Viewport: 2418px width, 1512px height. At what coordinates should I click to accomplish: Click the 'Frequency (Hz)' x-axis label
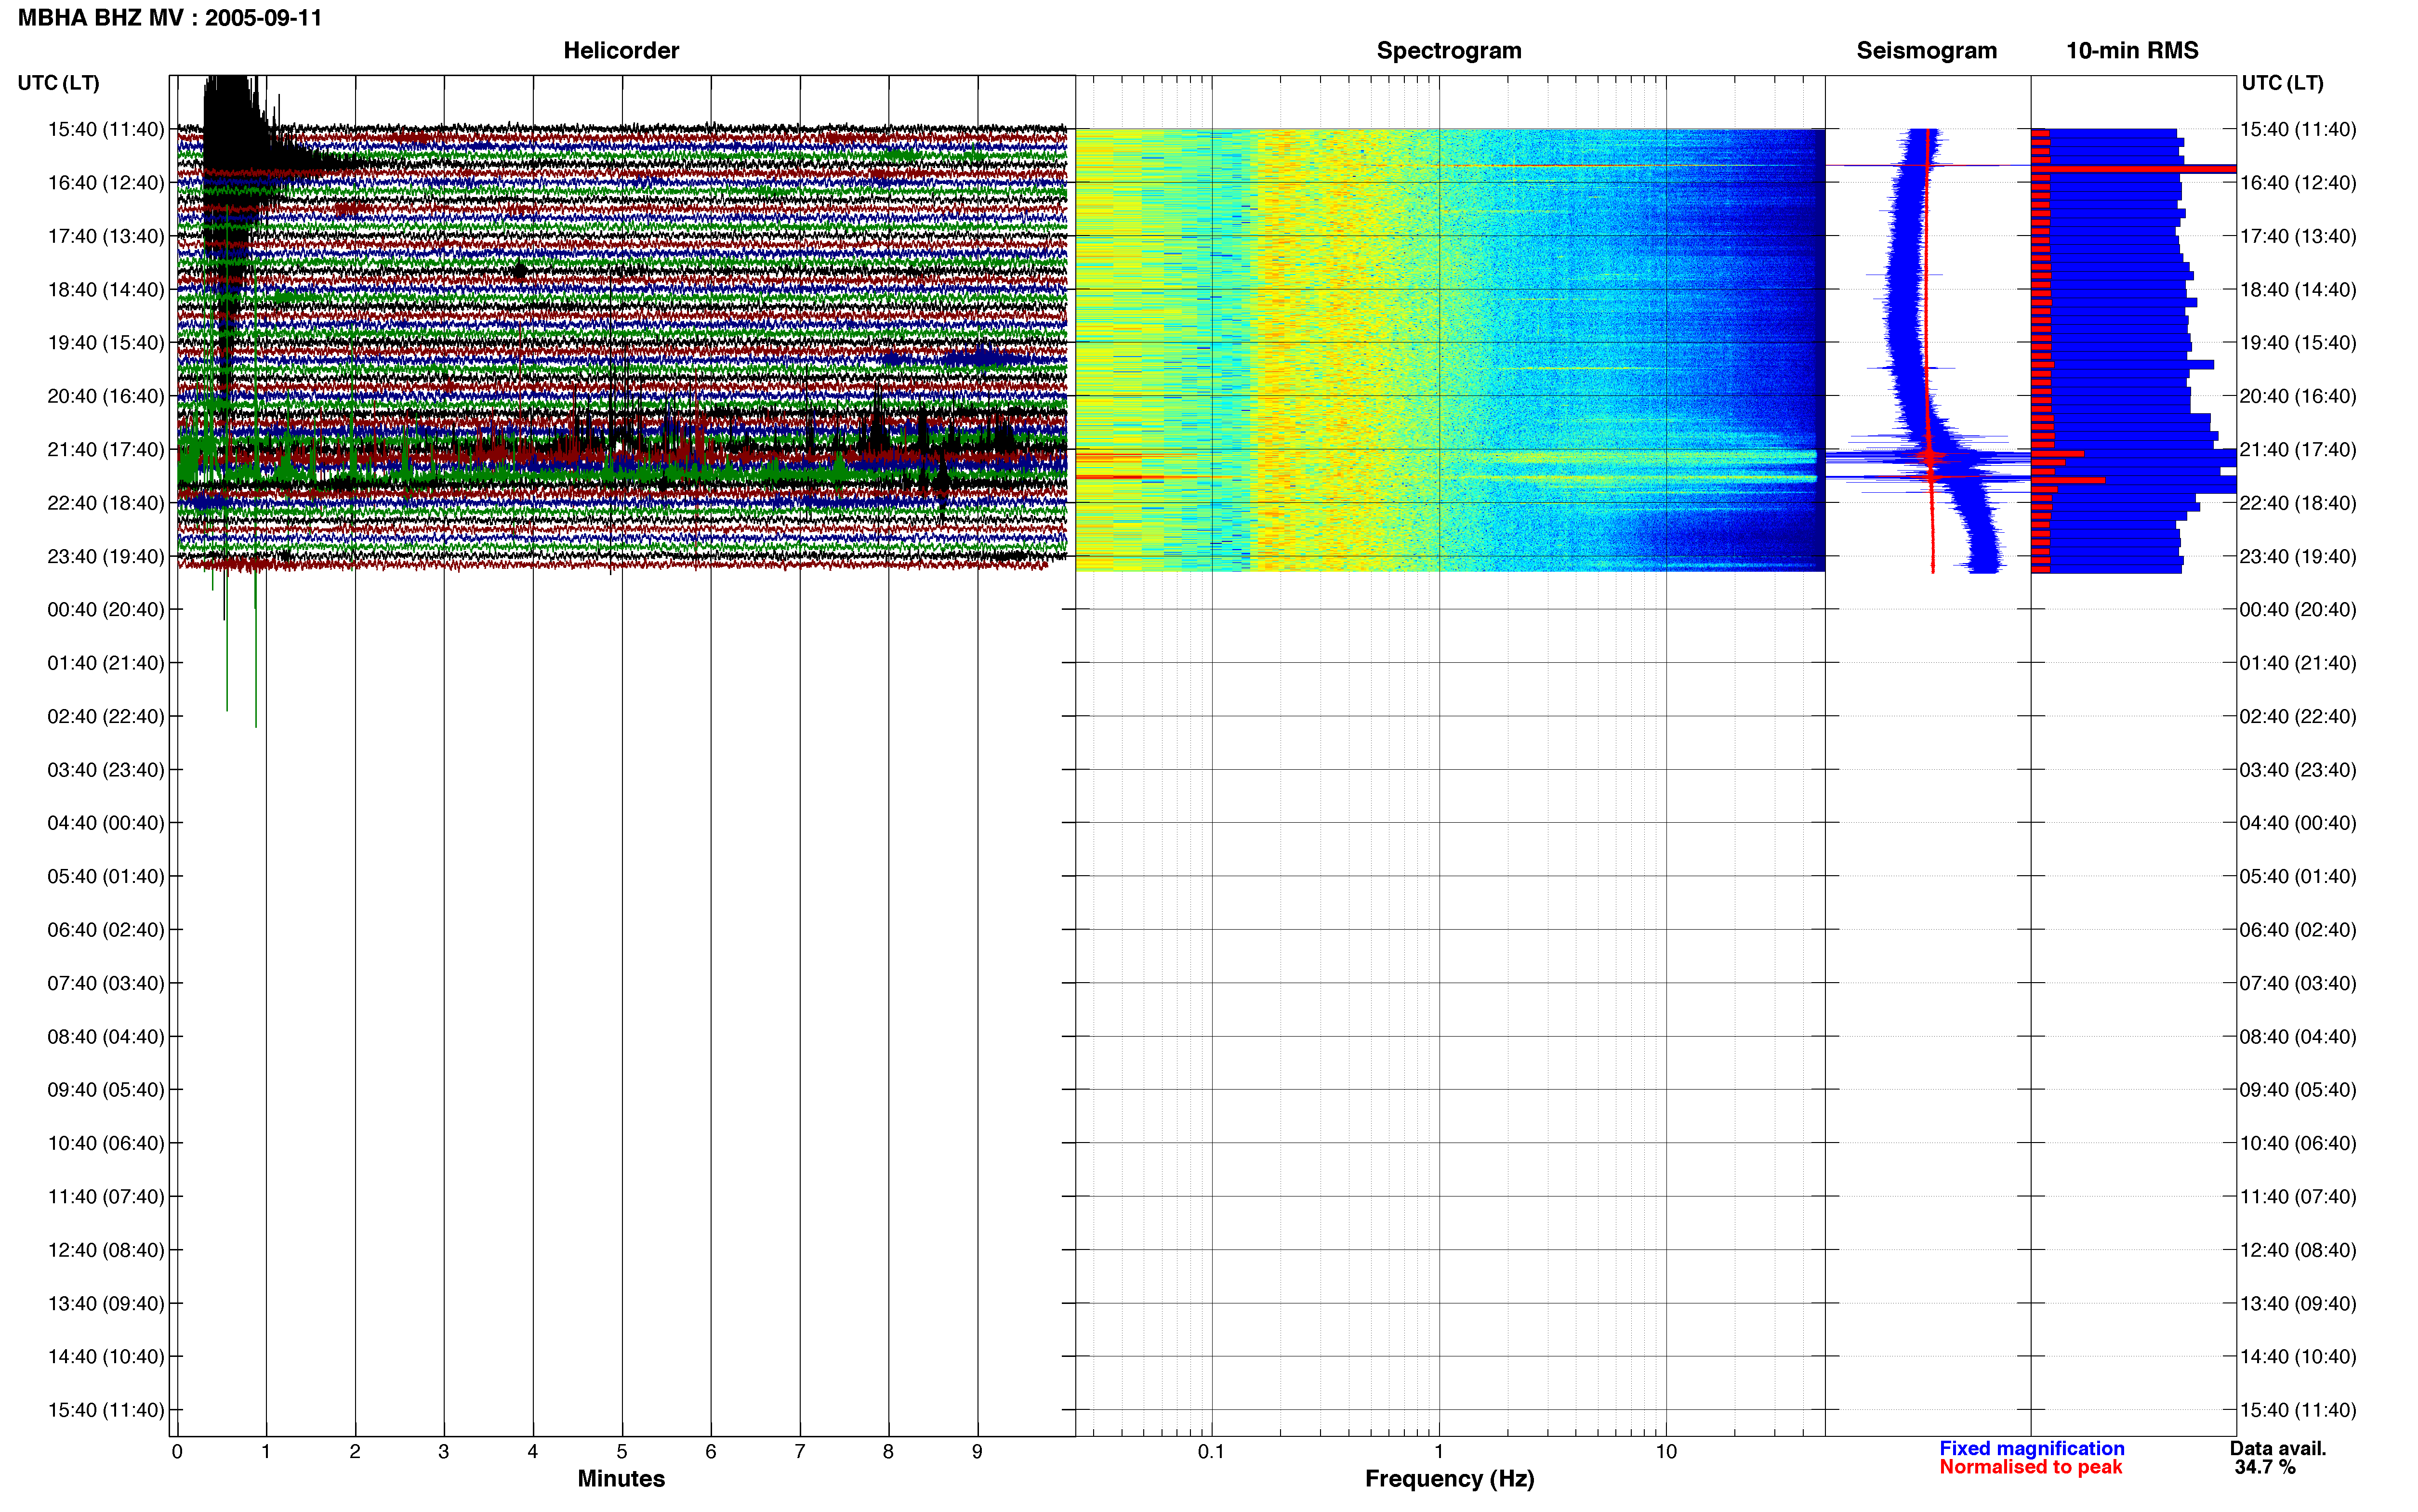(x=1449, y=1479)
